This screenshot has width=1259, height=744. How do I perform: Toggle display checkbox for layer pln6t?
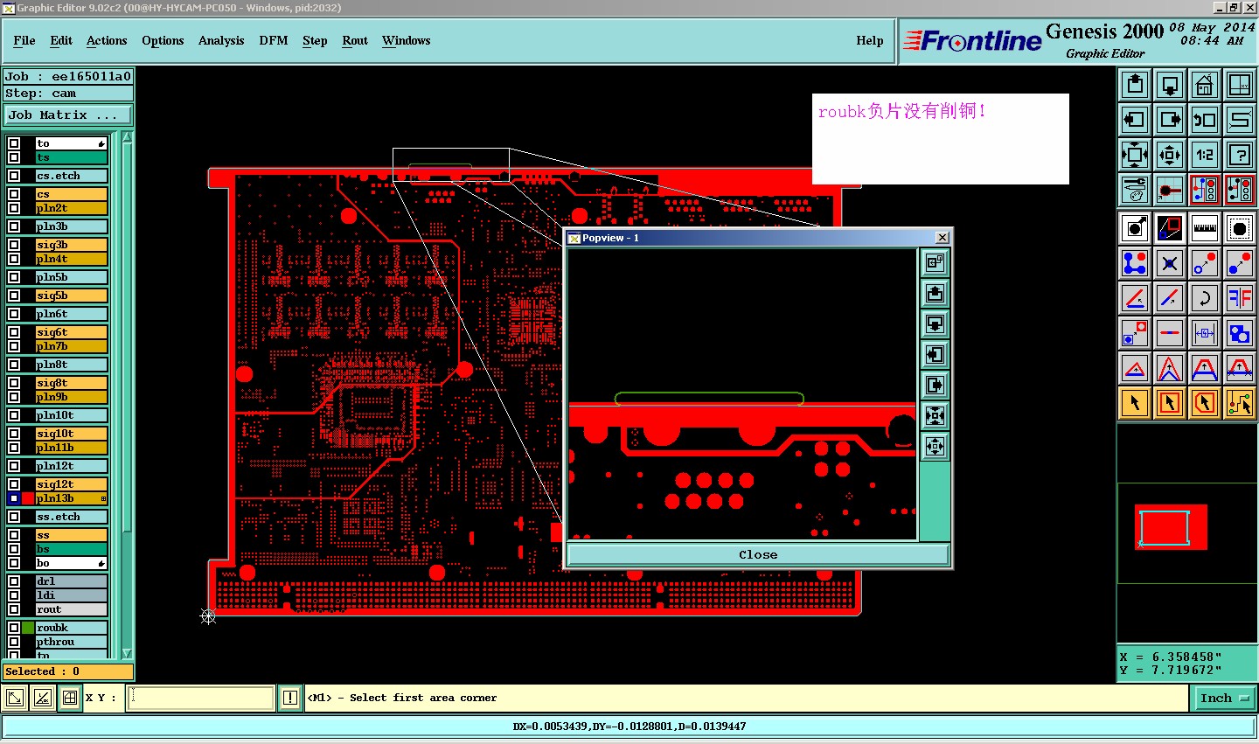pos(14,314)
